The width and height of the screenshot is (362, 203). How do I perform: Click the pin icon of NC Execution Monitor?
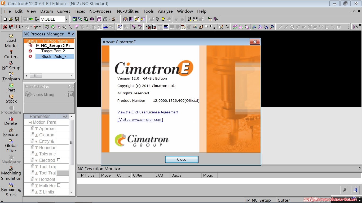coord(360,169)
